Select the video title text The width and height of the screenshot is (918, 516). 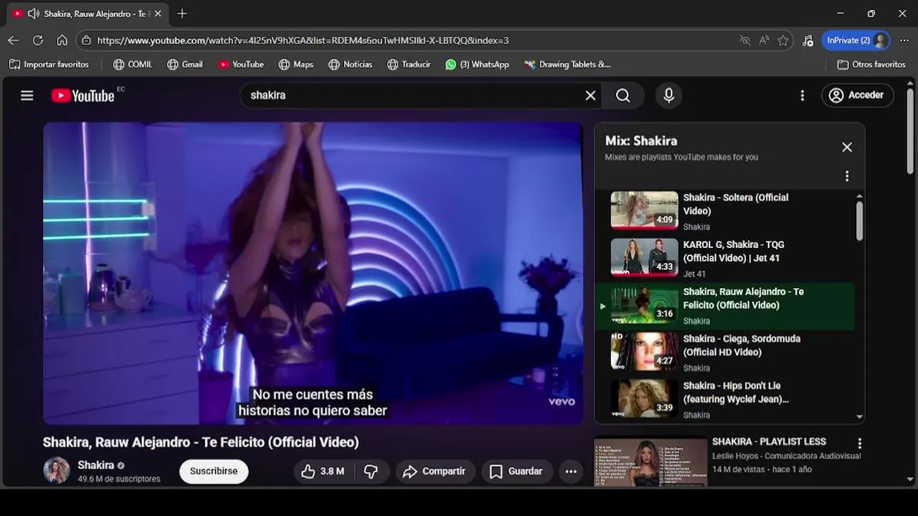[x=201, y=442]
